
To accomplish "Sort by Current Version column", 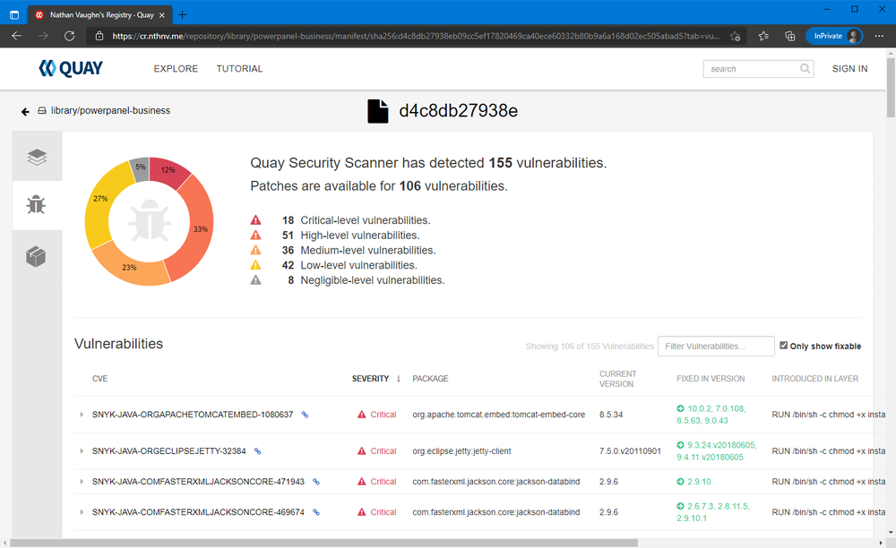I will point(617,379).
